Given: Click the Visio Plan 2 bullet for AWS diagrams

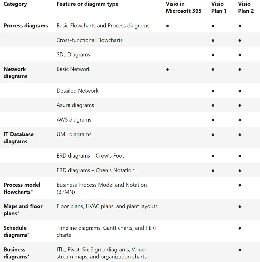Looking at the screenshot, I should click(240, 120).
